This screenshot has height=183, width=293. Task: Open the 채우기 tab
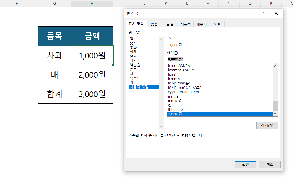(x=201, y=24)
